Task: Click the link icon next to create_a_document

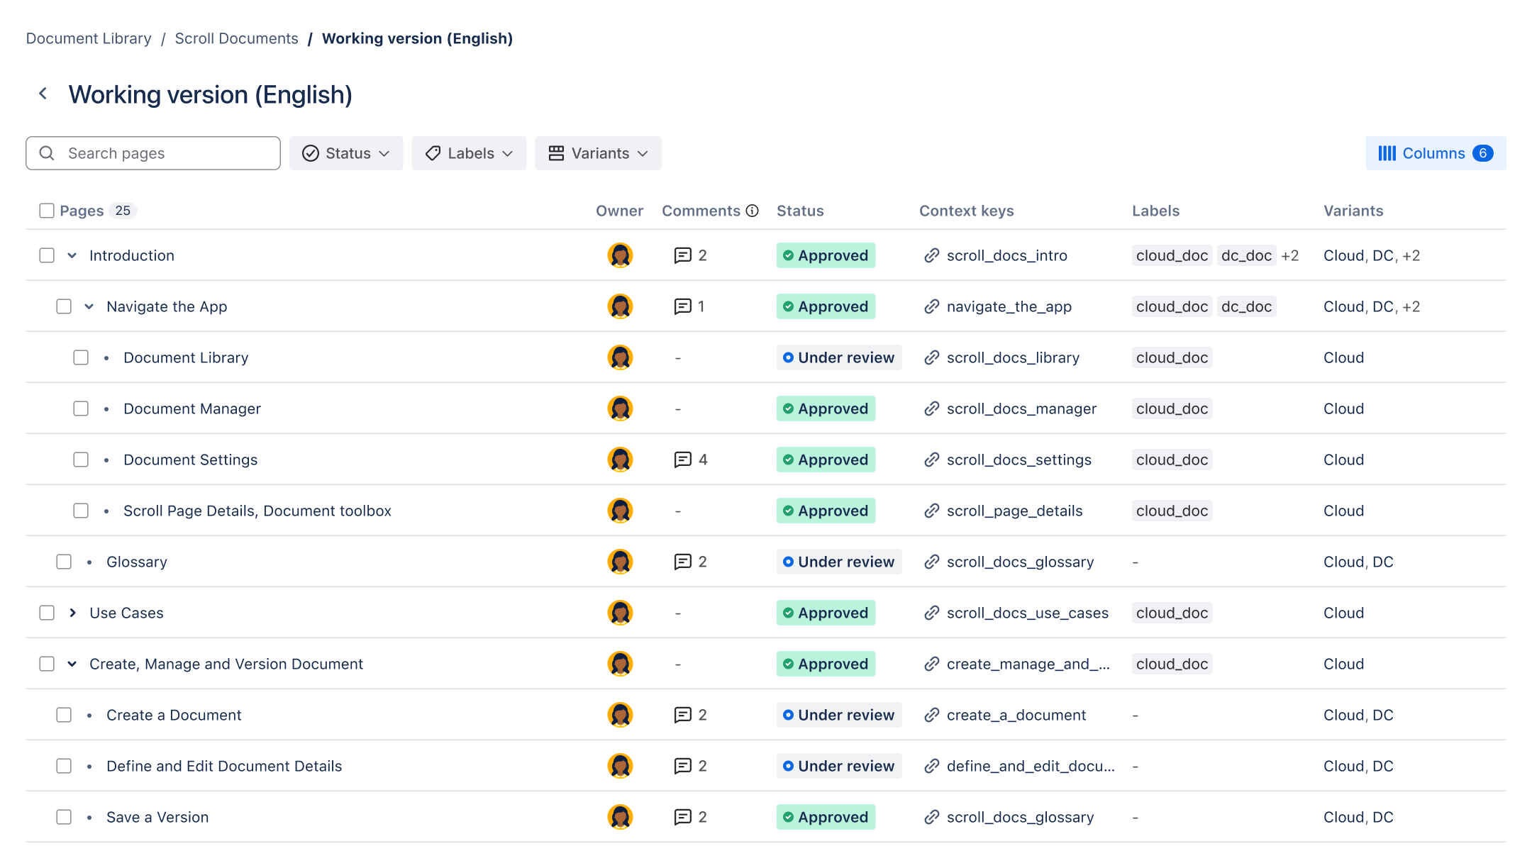Action: (932, 715)
